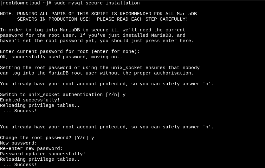Click the PLEASE READ EACH STEP CAREFULLY text
The height and width of the screenshot is (168, 265).
[142, 19]
